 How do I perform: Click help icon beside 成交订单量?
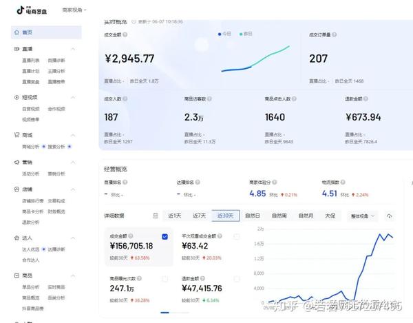[335, 34]
